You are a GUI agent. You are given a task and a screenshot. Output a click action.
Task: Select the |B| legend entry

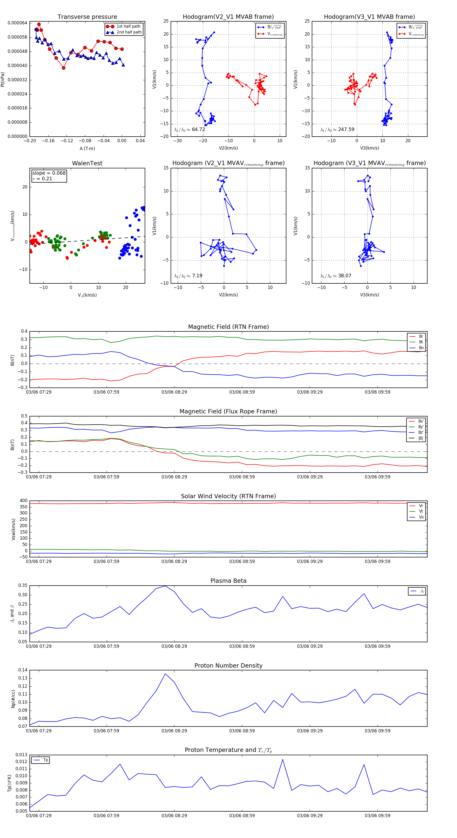click(416, 438)
